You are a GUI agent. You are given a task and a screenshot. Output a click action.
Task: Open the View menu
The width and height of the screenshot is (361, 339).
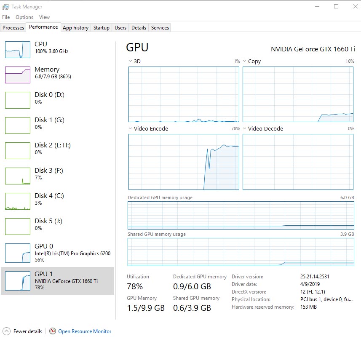pyautogui.click(x=44, y=17)
